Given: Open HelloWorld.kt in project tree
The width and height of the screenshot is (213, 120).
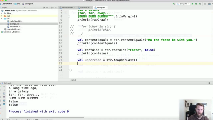Looking at the screenshot, I should (16, 21).
